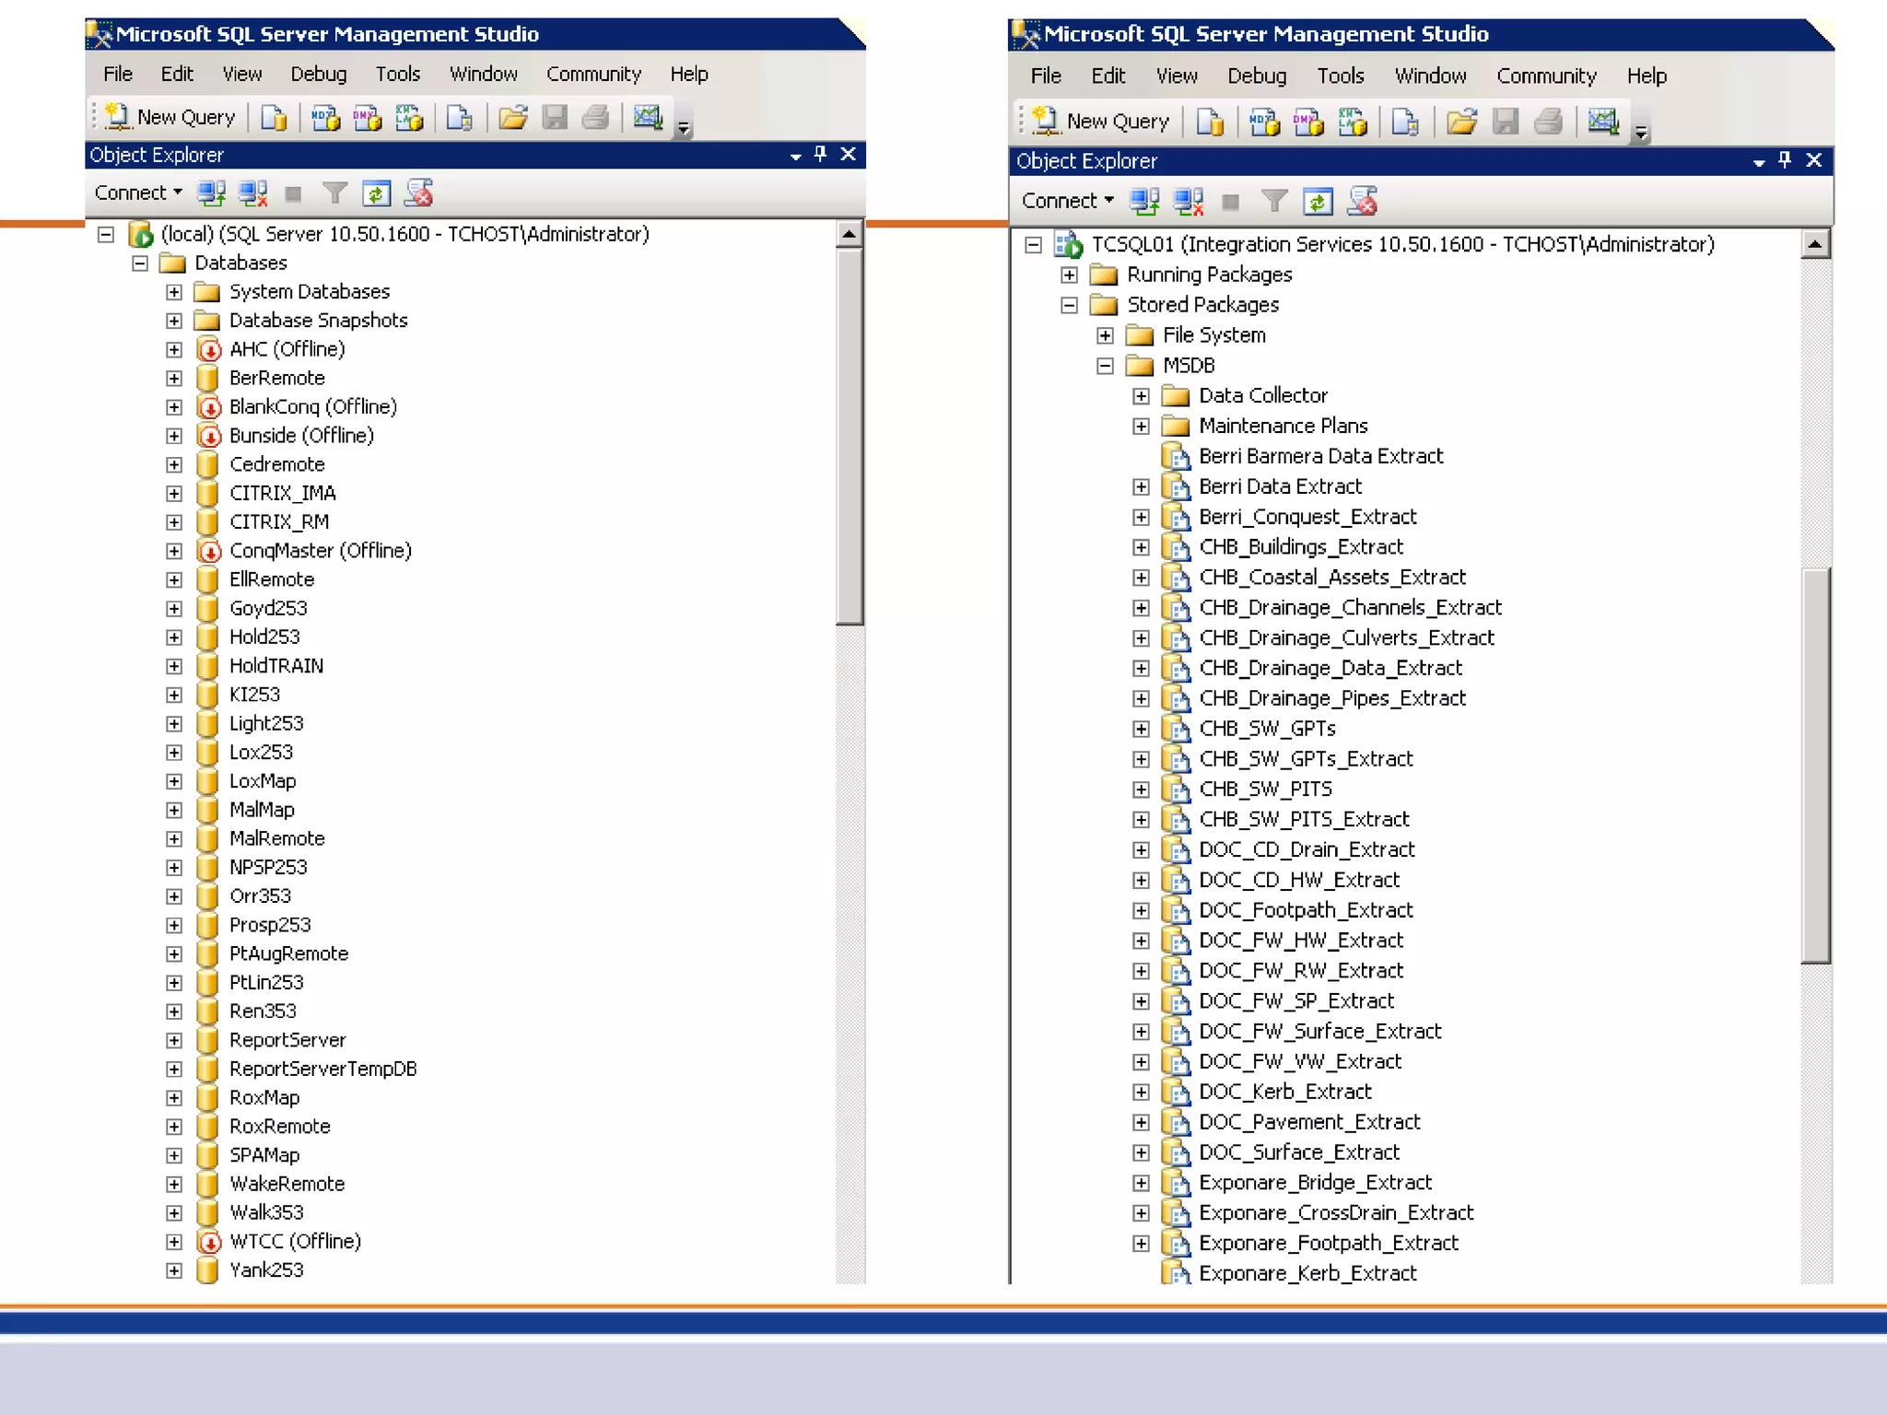Image resolution: width=1887 pixels, height=1415 pixels.
Task: Collapse the MSDB folder node
Action: pyautogui.click(x=1105, y=366)
